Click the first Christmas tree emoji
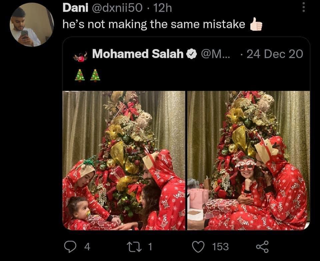 pyautogui.click(x=80, y=75)
